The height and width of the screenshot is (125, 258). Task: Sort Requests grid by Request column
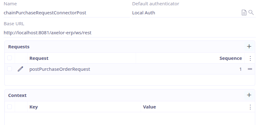[39, 58]
